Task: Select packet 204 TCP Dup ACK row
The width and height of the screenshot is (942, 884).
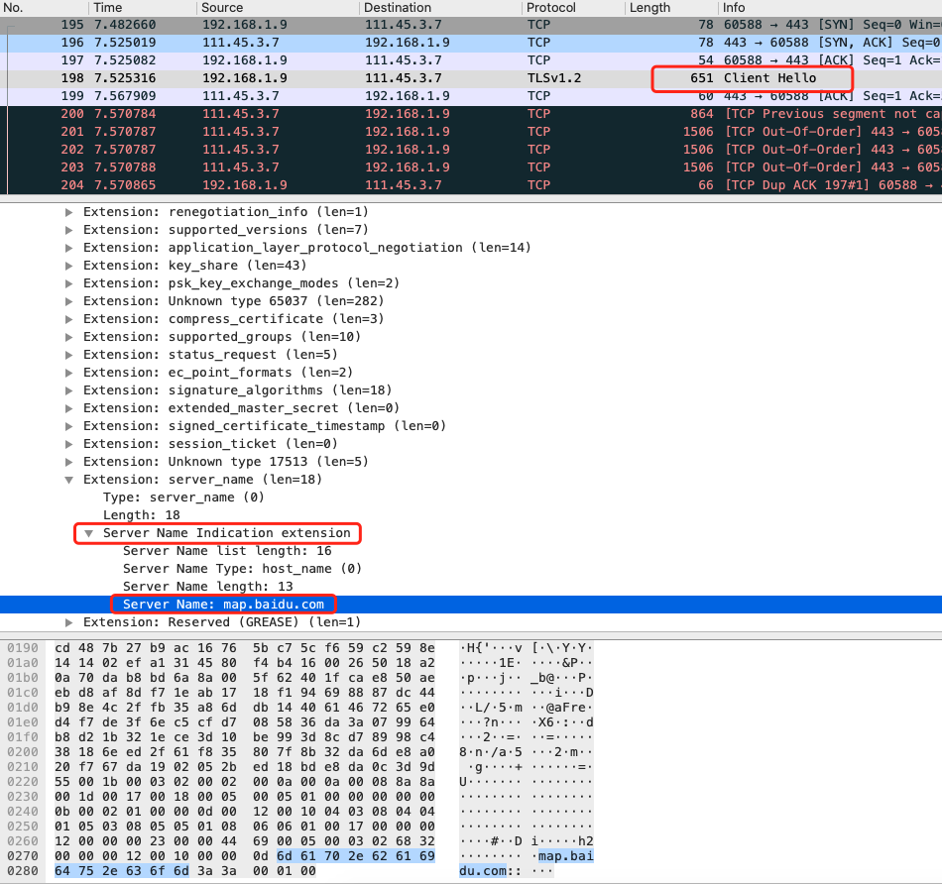Action: point(397,185)
